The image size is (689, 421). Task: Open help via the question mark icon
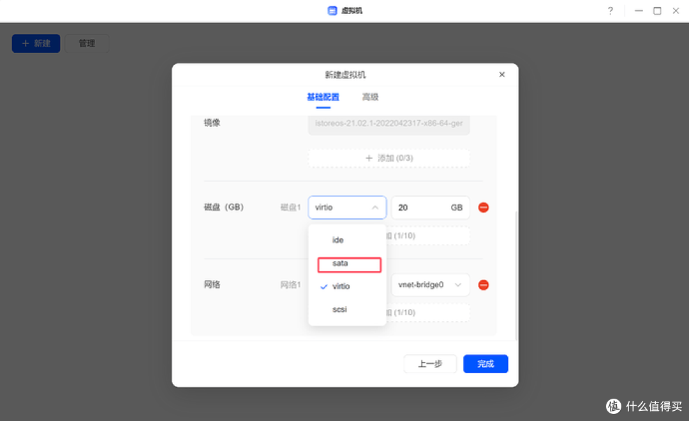click(x=610, y=11)
